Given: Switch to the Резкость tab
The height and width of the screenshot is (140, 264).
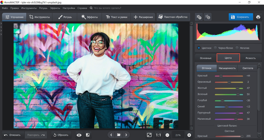Looking at the screenshot, I should pos(250,58).
